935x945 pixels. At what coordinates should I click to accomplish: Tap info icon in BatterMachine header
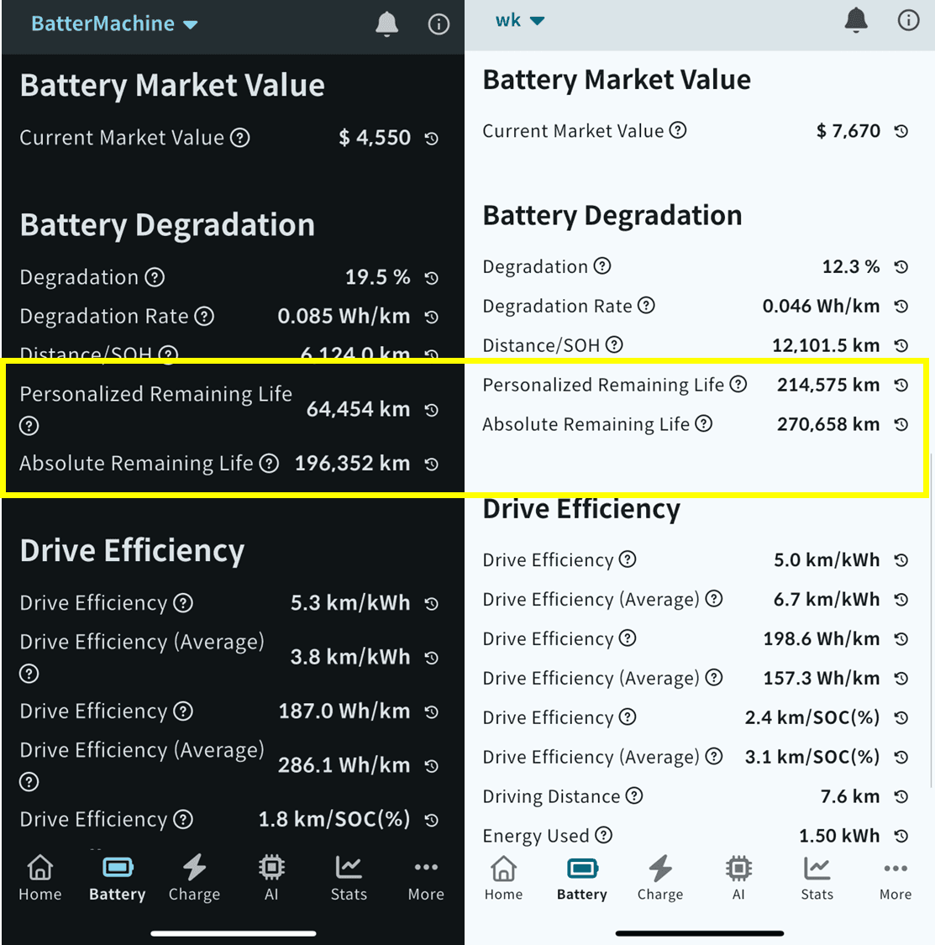click(x=439, y=24)
